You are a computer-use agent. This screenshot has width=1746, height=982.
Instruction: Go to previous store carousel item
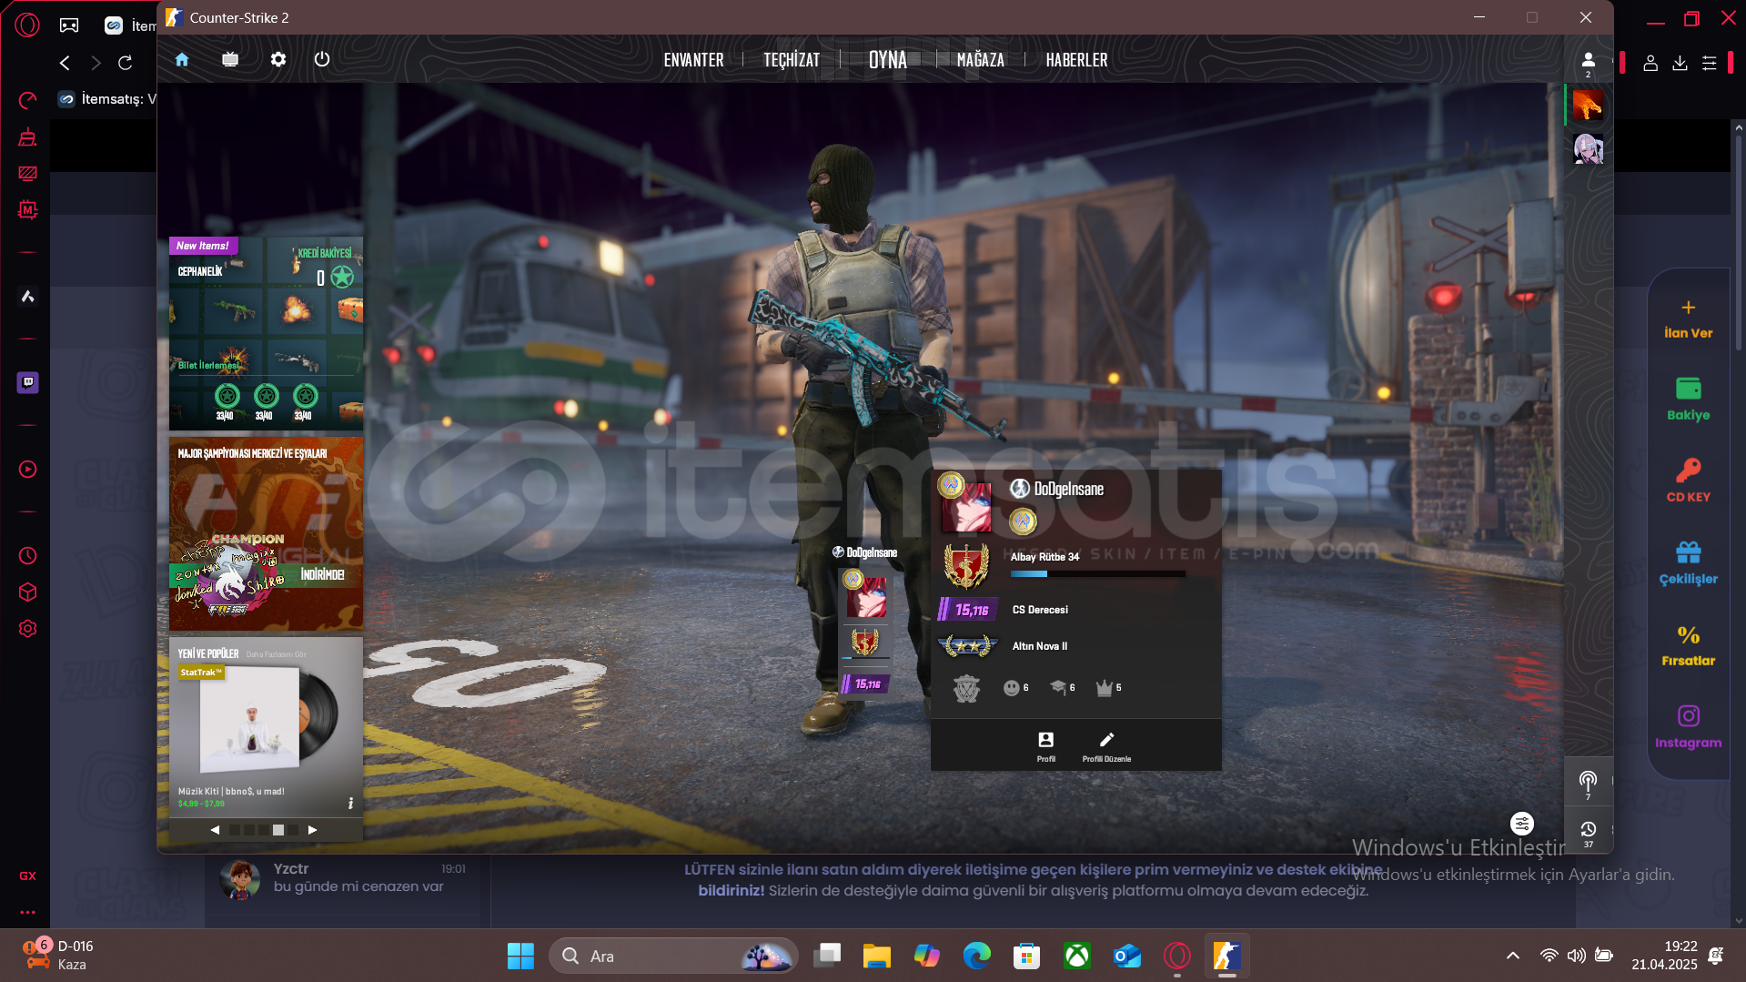point(215,830)
